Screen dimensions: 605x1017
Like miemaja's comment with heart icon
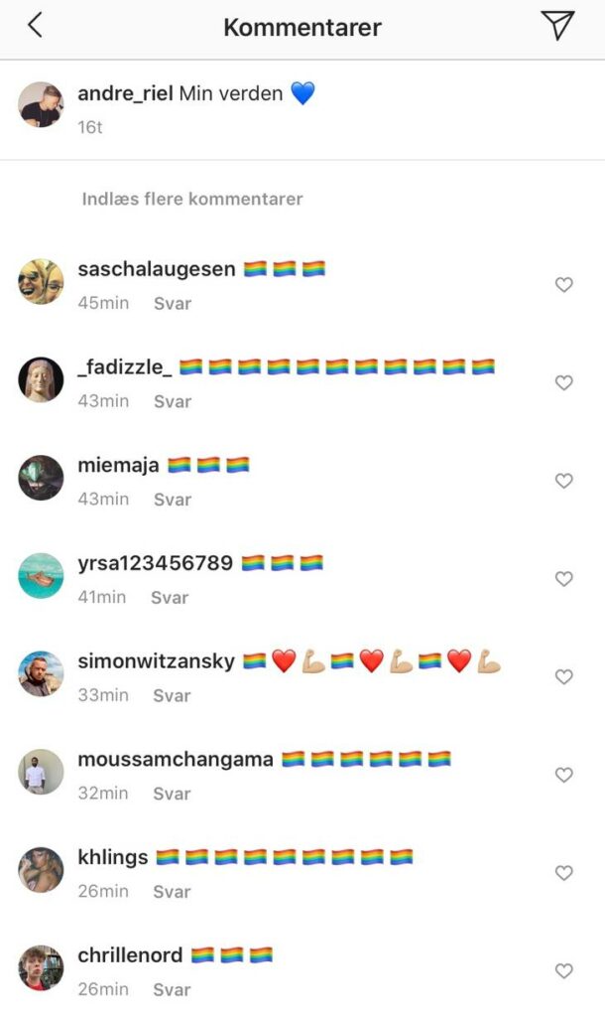pos(564,481)
